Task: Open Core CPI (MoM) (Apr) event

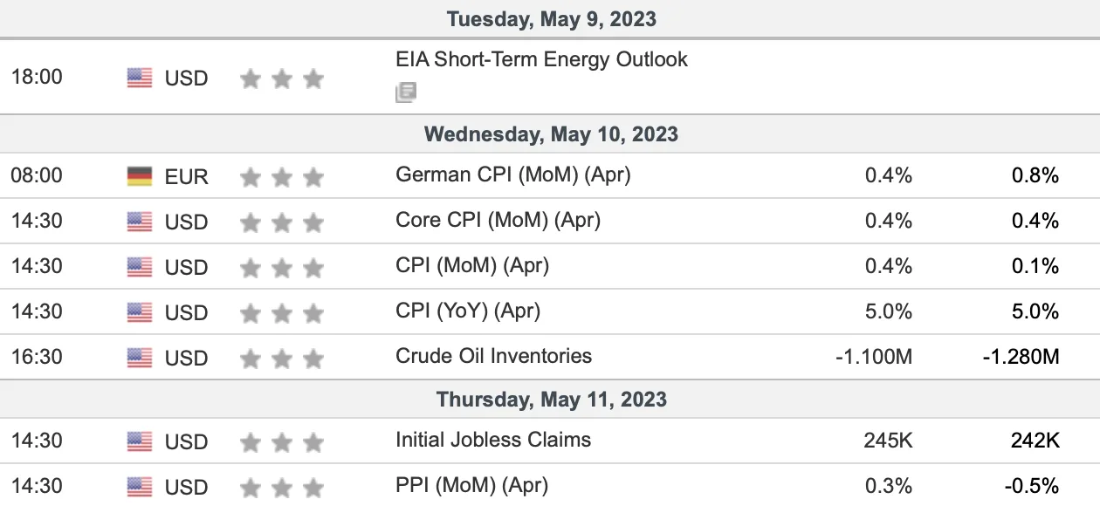Action: coord(498,220)
